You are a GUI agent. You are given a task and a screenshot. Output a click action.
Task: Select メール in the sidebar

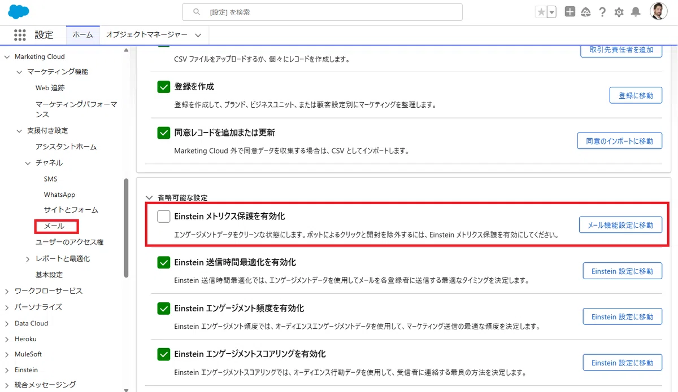coord(54,226)
